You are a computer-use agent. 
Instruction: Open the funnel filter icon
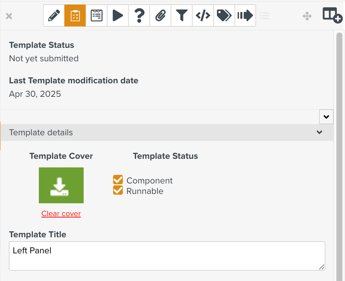tap(181, 16)
